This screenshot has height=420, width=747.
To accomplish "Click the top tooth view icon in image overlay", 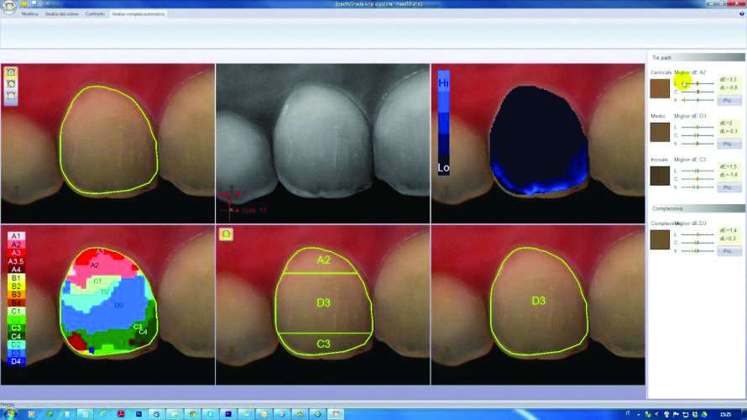I will 11,73.
